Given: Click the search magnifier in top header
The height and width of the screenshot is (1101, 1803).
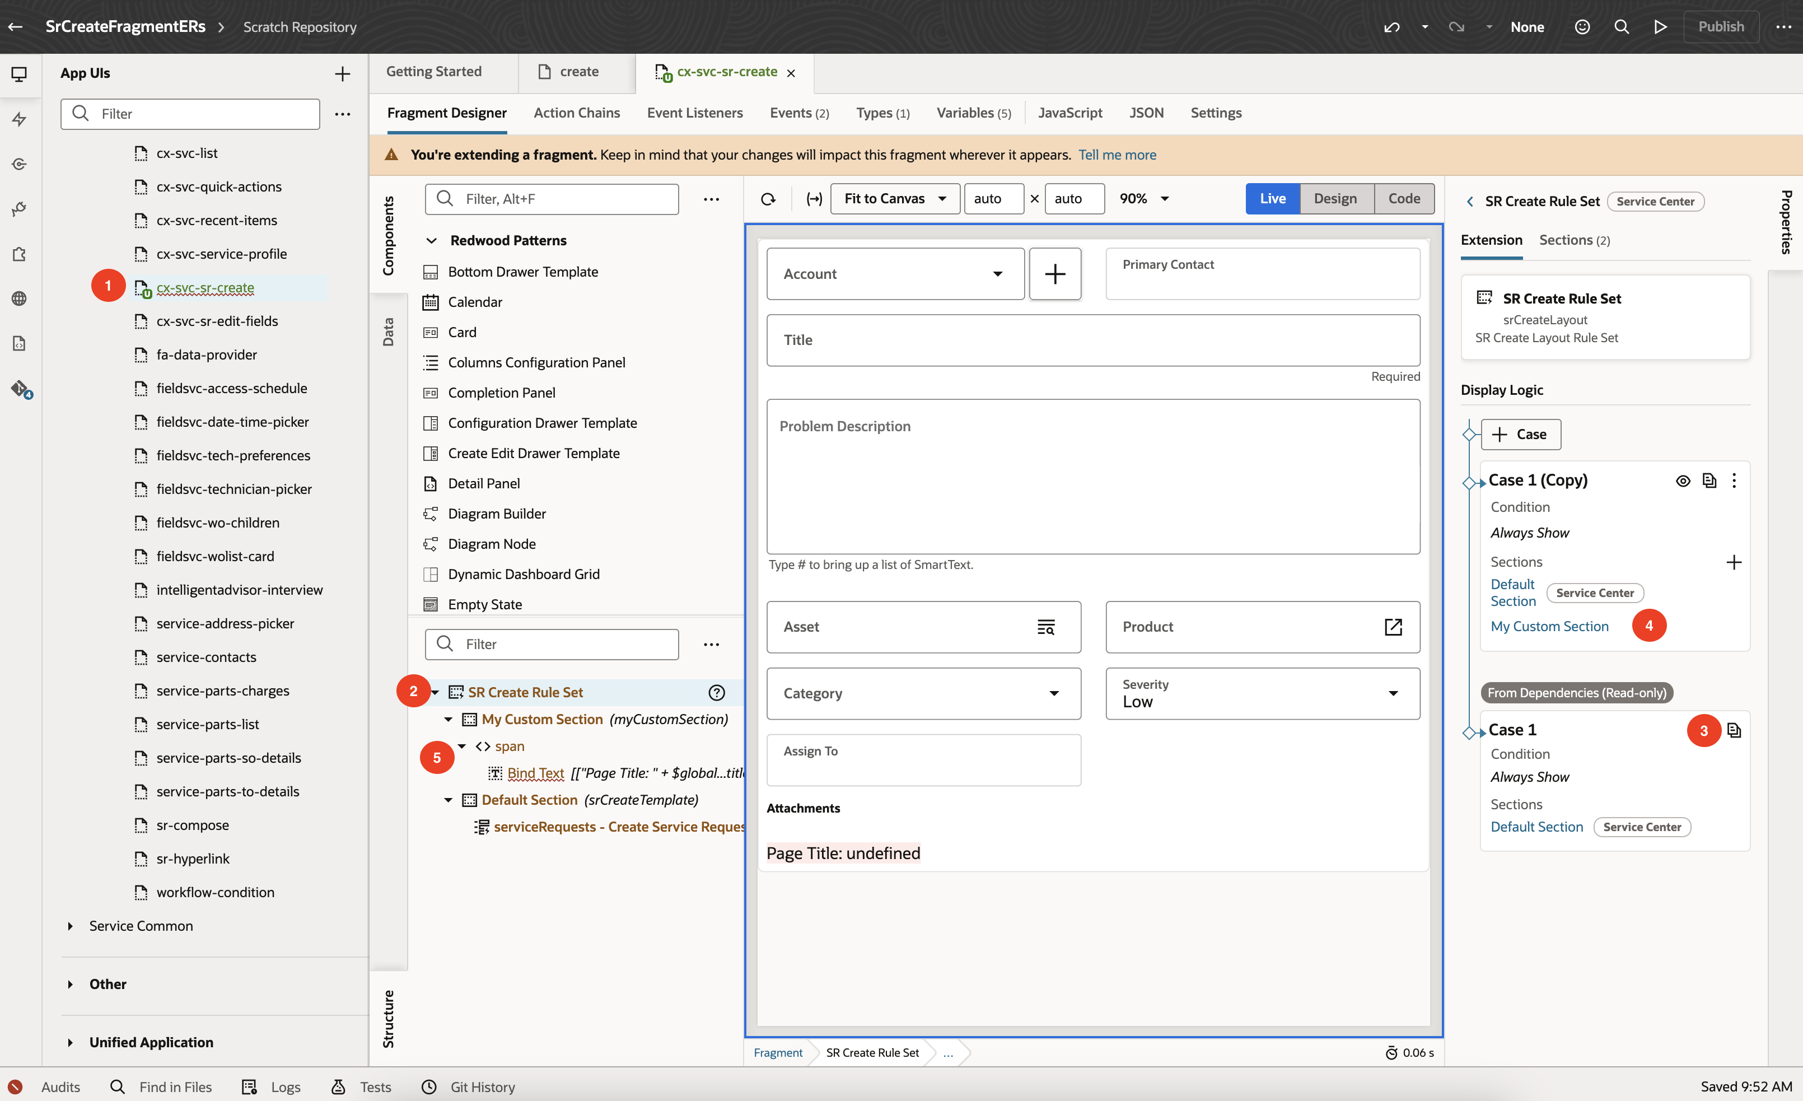Looking at the screenshot, I should [1621, 27].
